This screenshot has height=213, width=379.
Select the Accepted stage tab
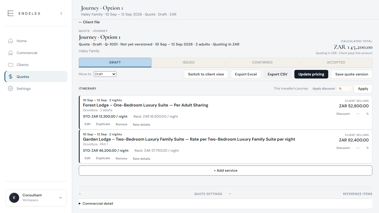pos(336,62)
